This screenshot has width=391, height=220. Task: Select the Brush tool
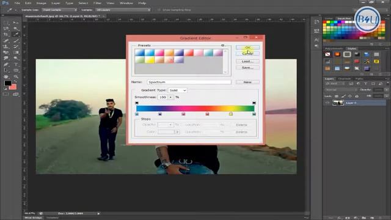[16, 41]
